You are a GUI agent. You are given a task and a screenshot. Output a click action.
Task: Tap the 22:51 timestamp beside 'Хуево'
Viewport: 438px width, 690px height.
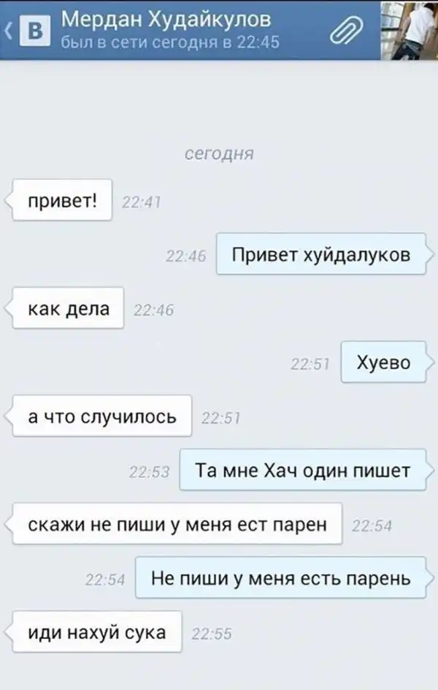click(x=310, y=364)
